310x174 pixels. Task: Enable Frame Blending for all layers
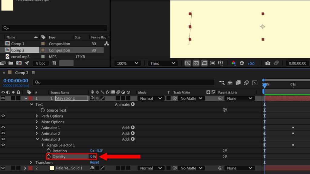238,83
